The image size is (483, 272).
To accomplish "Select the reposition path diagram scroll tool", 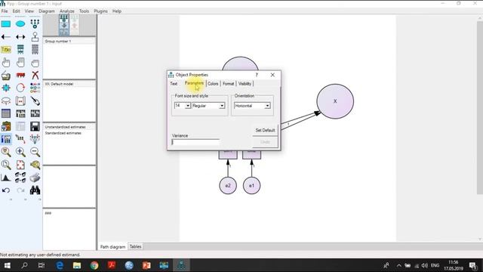I will pyautogui.click(x=20, y=100).
